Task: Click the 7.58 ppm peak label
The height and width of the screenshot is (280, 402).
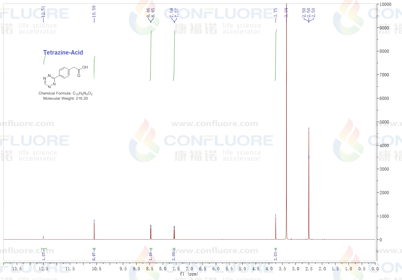Action: (x=172, y=13)
